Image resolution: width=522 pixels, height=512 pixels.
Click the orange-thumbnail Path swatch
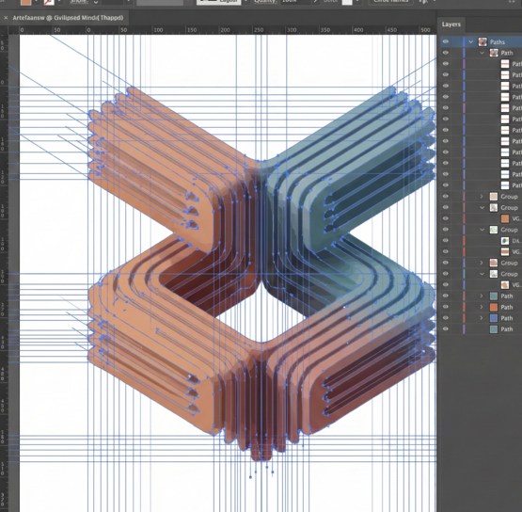click(494, 307)
